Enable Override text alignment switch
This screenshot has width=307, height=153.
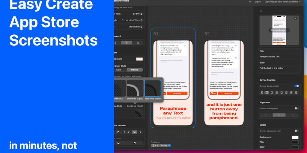click(297, 108)
